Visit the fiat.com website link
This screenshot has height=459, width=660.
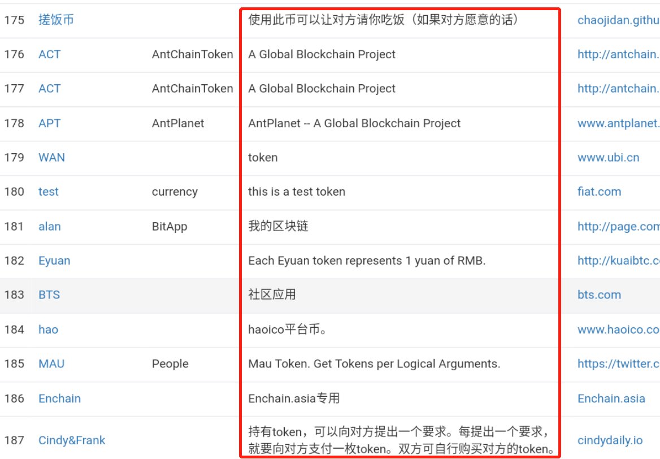(599, 192)
